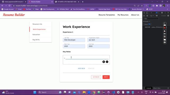The width and height of the screenshot is (170, 95).
Task: Remove key role with minus icon
Action: [x=107, y=62]
